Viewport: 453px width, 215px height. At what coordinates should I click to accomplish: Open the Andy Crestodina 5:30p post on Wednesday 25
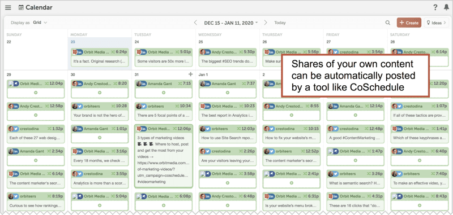tap(228, 57)
